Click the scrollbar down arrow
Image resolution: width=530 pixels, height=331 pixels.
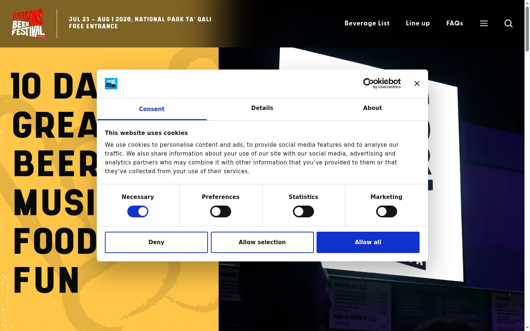(527, 328)
